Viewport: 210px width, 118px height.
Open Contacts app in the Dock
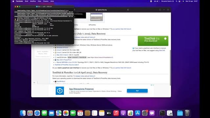click(87, 113)
